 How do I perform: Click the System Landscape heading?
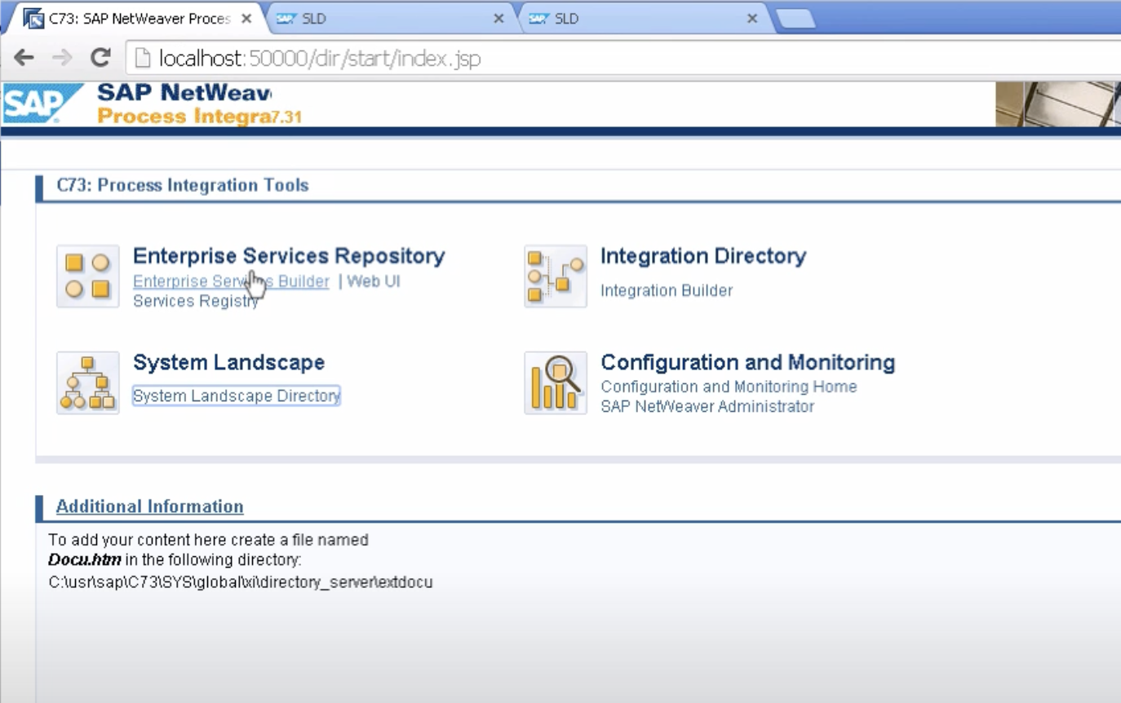(x=228, y=362)
